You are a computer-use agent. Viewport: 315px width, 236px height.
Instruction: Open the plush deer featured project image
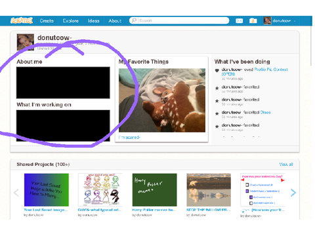pyautogui.click(x=162, y=100)
